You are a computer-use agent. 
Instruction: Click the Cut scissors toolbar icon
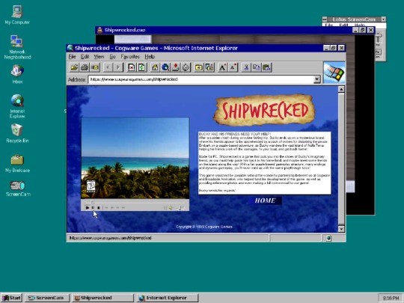pyautogui.click(x=246, y=67)
